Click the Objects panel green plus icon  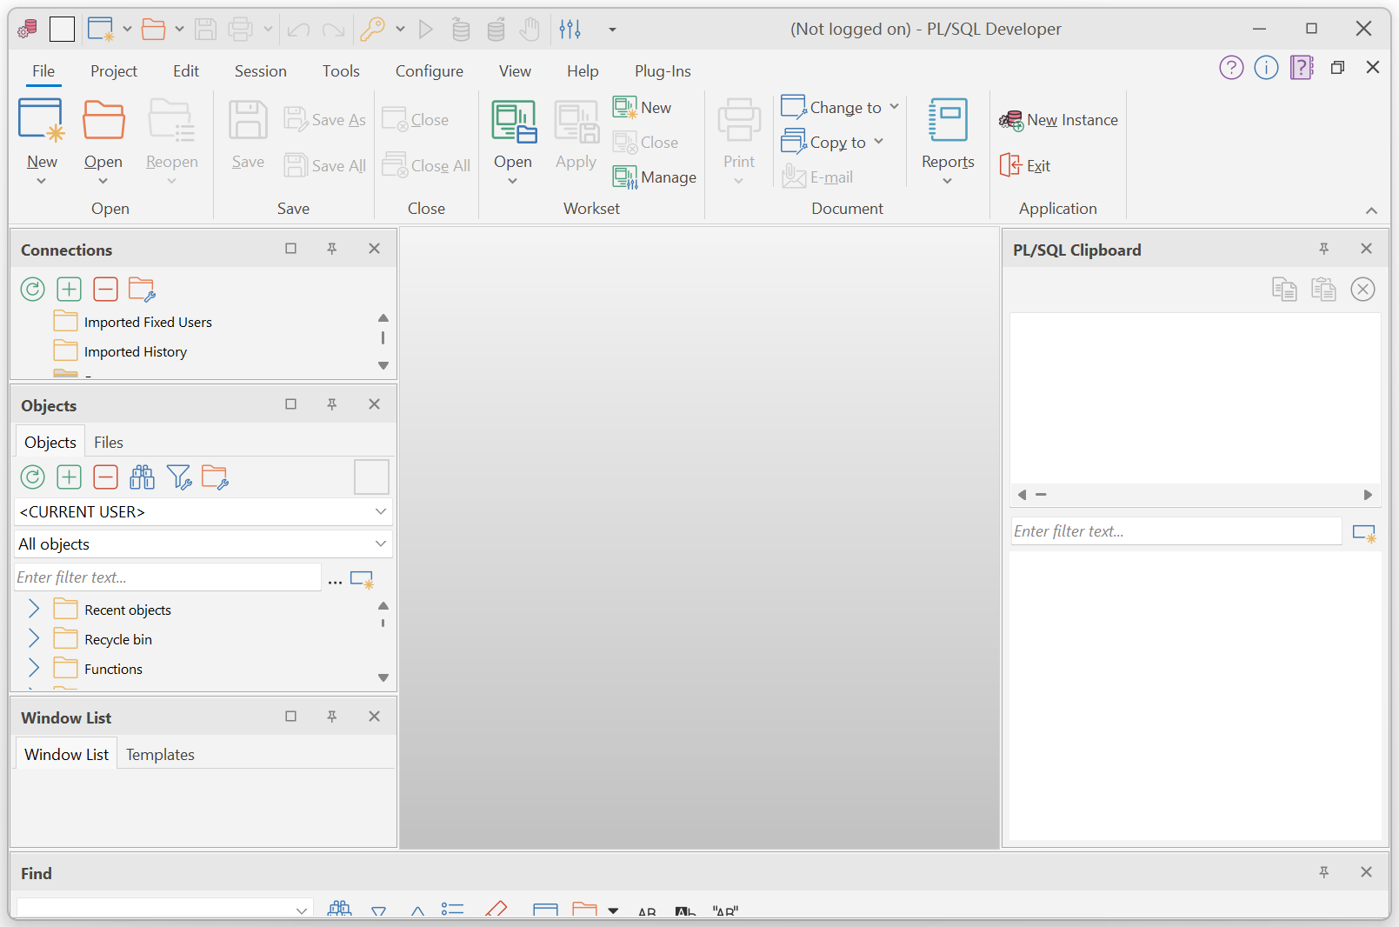pos(70,477)
